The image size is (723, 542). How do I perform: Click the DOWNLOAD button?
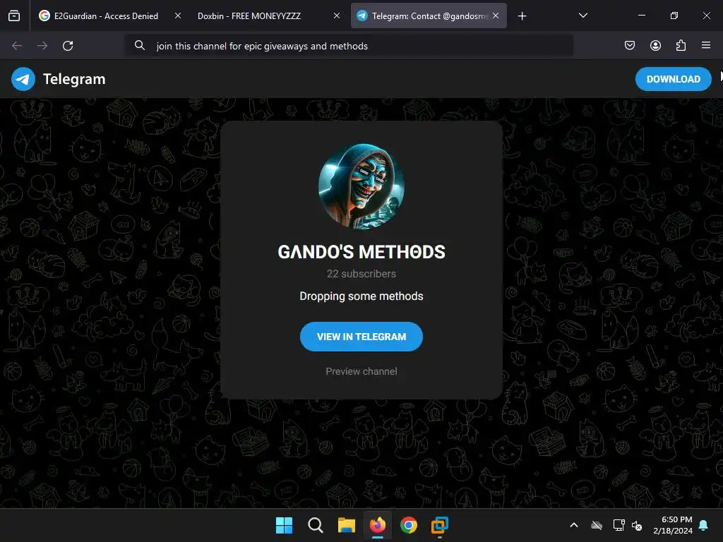coord(673,79)
